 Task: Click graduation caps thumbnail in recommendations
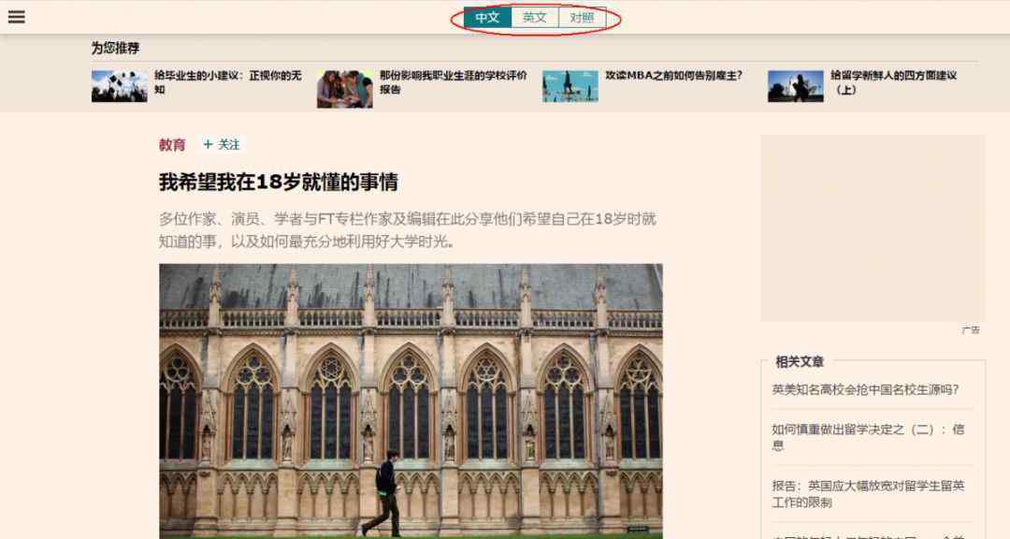tap(119, 86)
